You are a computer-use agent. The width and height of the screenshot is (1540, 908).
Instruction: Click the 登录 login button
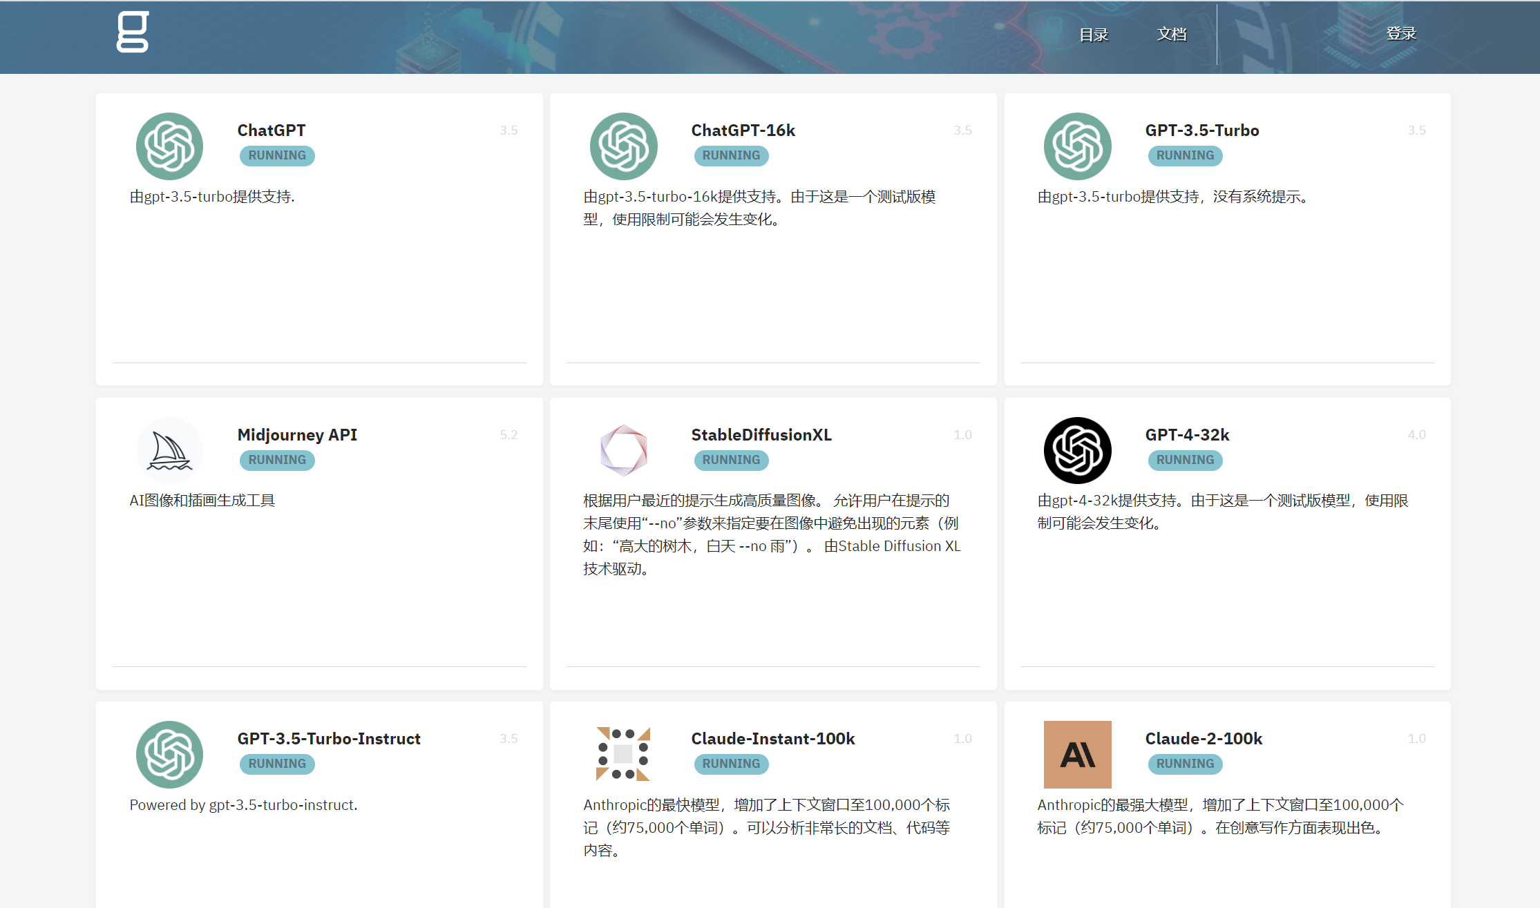1401,33
